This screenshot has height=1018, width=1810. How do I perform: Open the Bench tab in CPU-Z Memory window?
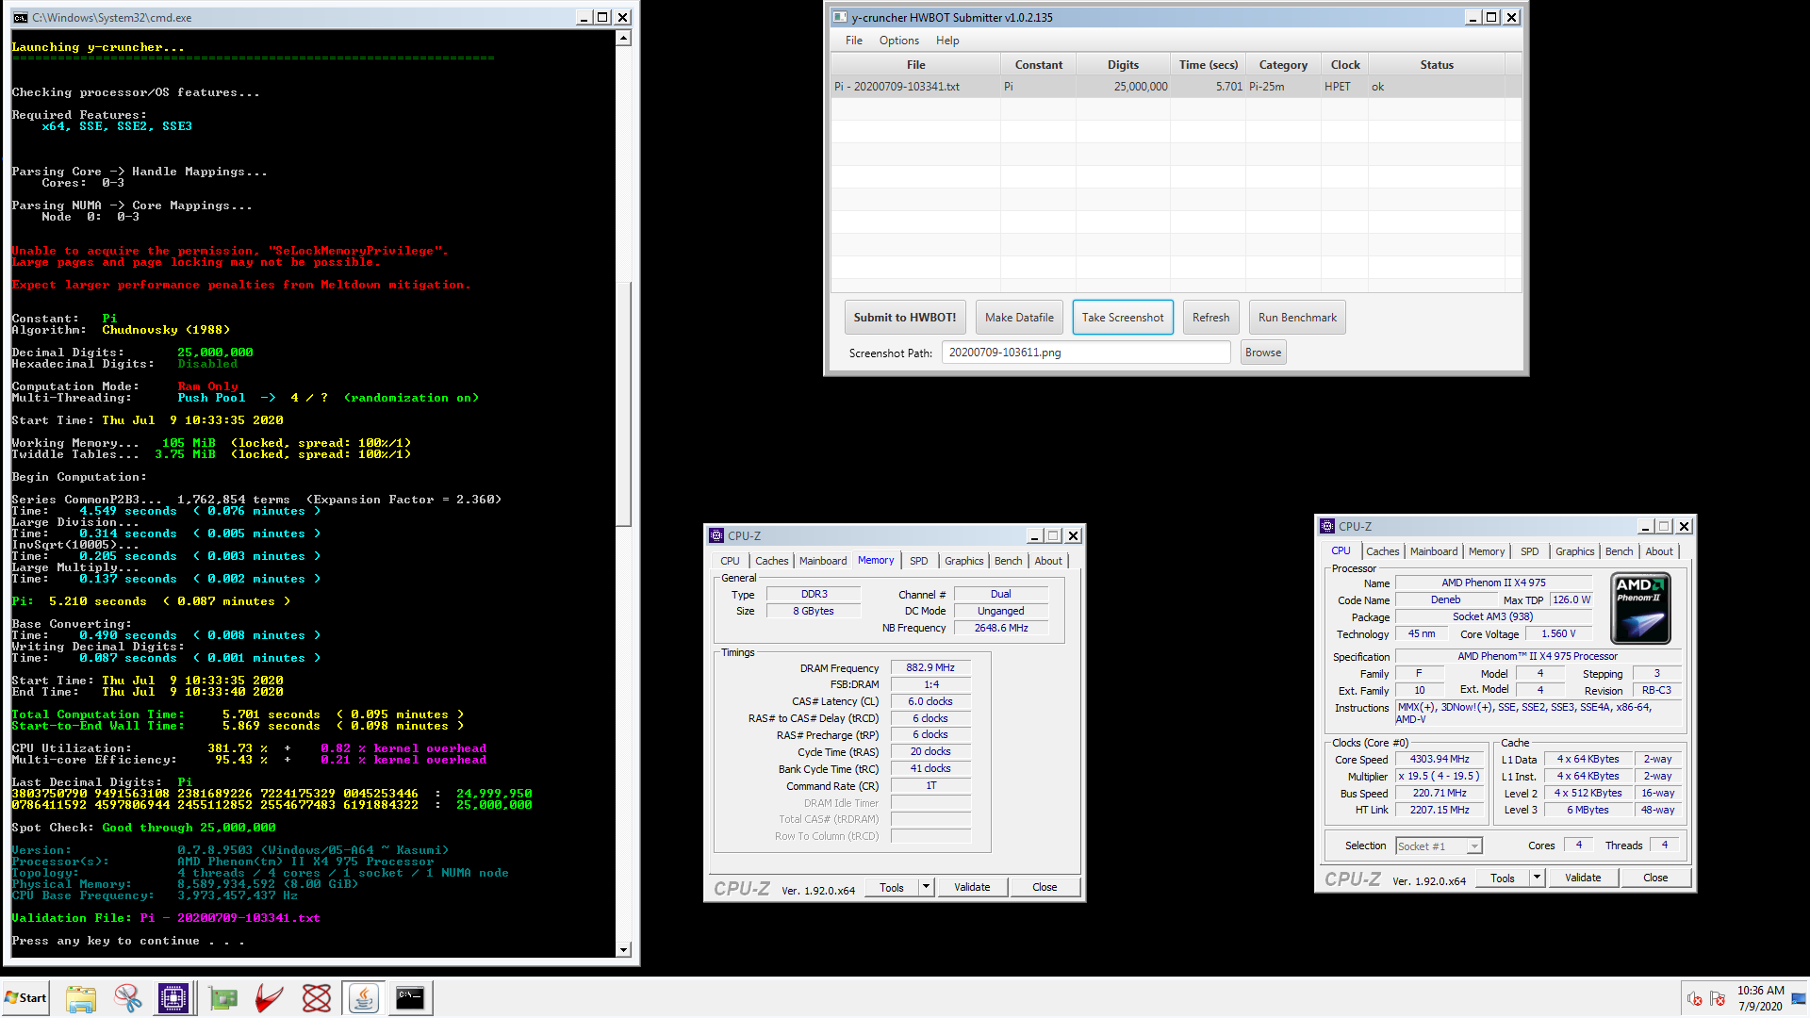(x=1008, y=561)
